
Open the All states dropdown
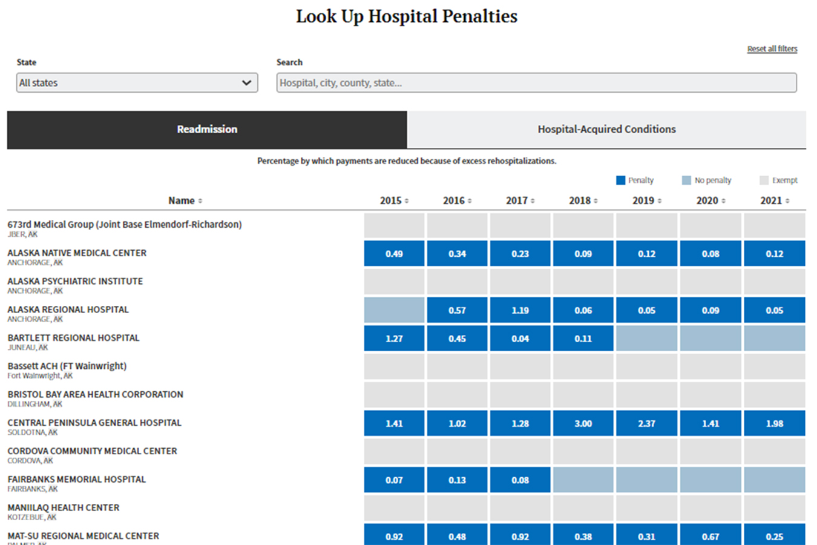coord(137,83)
